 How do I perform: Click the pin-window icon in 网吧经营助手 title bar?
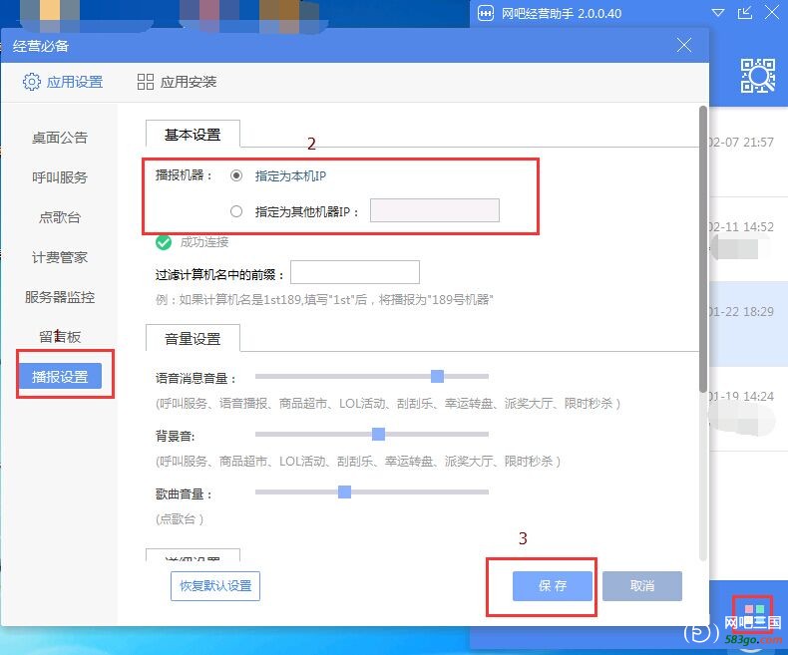click(x=745, y=13)
